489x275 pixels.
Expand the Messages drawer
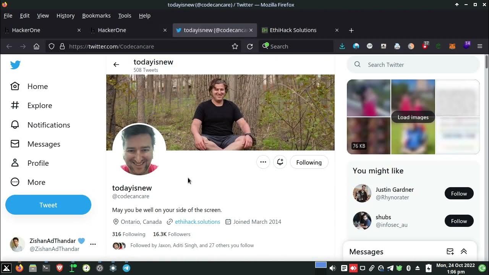coord(464,251)
